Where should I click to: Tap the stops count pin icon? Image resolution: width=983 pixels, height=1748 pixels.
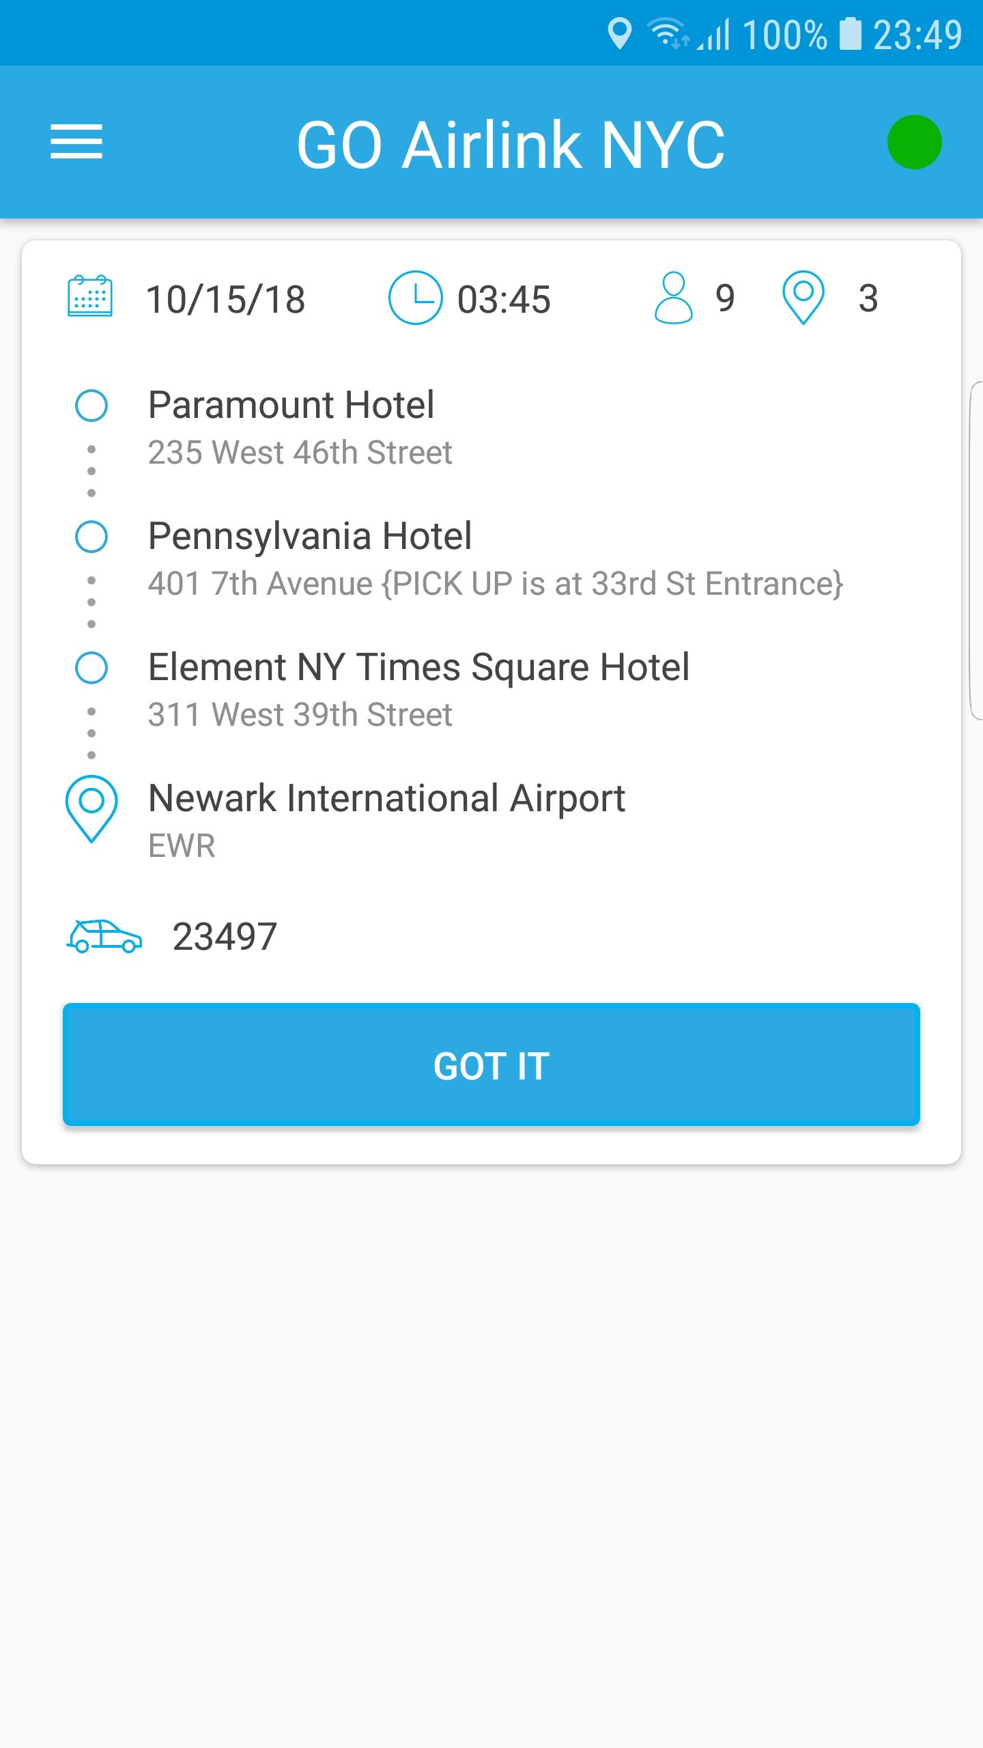pos(803,298)
